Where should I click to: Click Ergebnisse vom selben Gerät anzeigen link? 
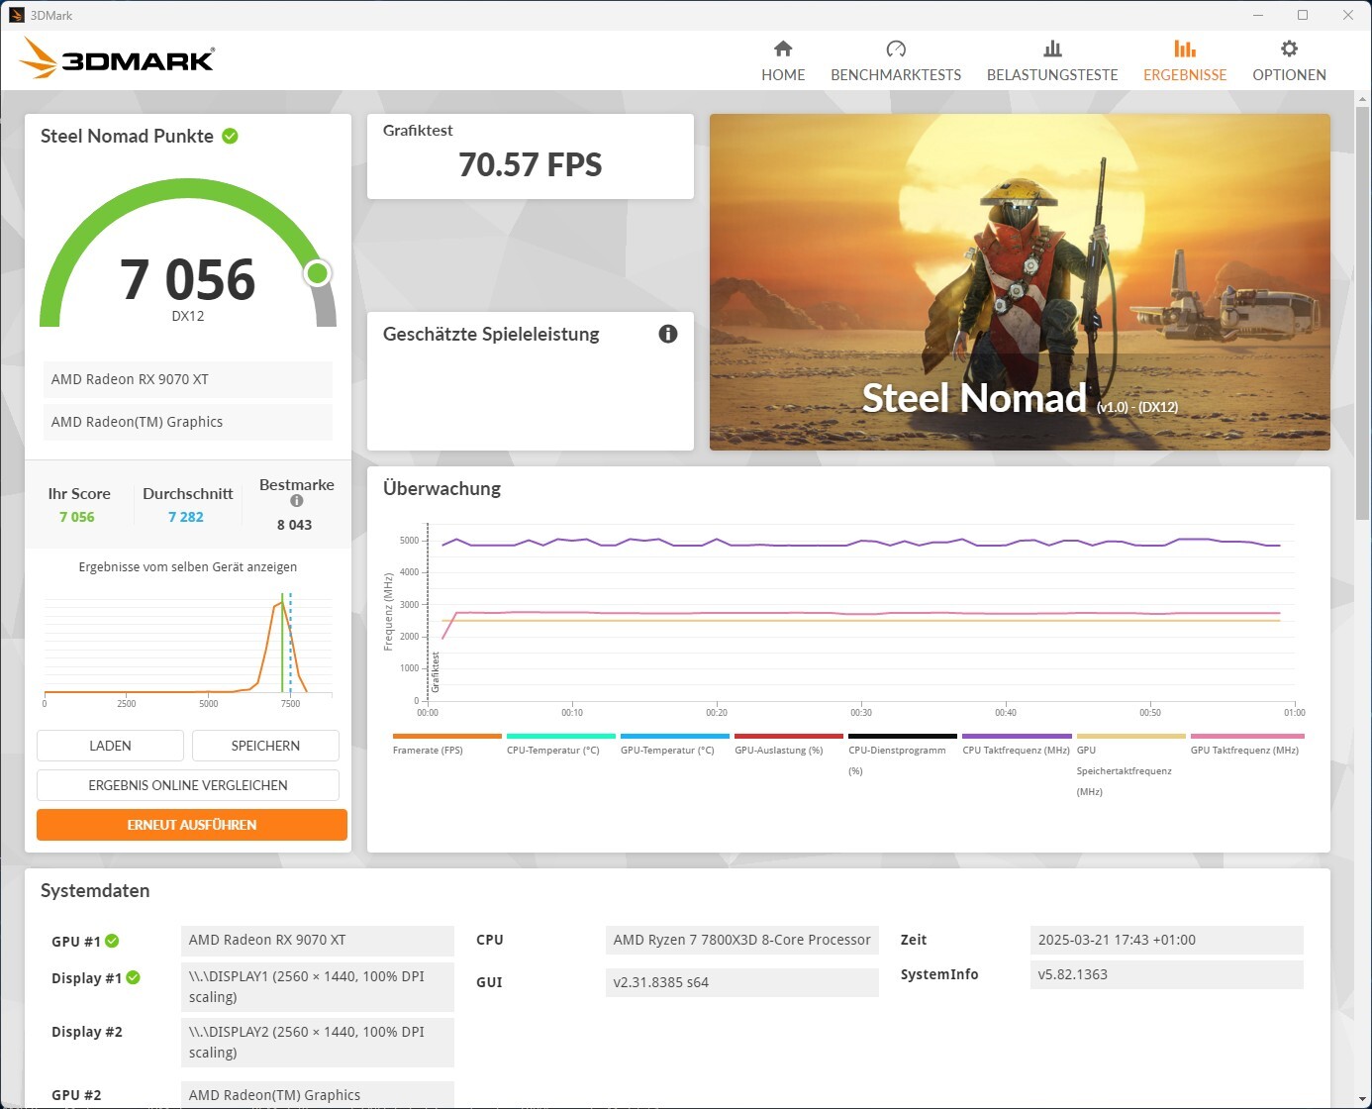(188, 567)
